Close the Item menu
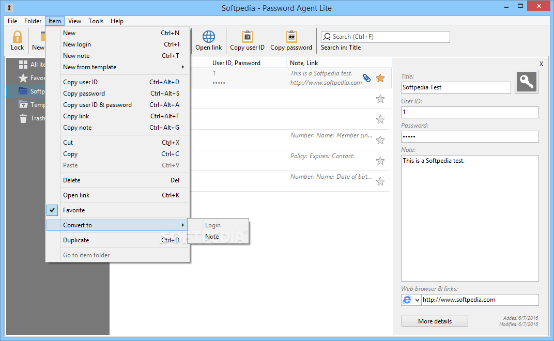The height and width of the screenshot is (341, 554). (x=54, y=21)
